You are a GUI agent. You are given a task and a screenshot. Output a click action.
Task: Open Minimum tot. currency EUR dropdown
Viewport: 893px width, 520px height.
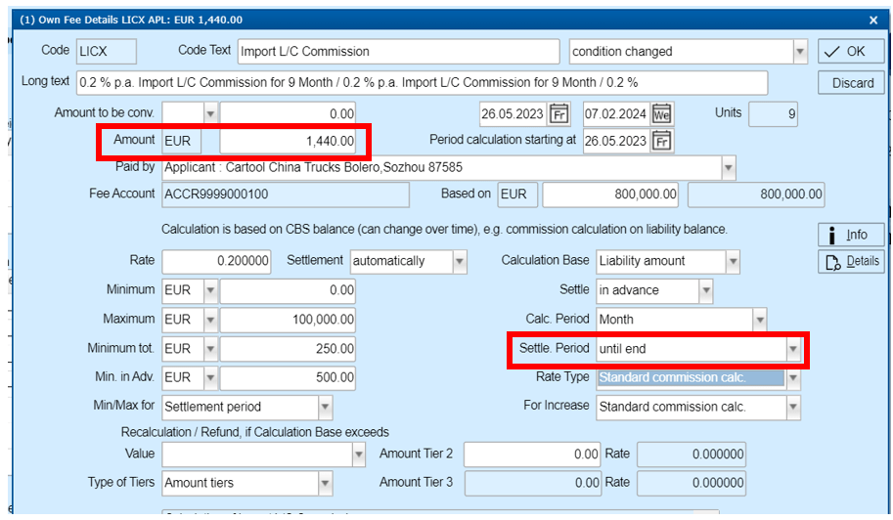point(210,349)
